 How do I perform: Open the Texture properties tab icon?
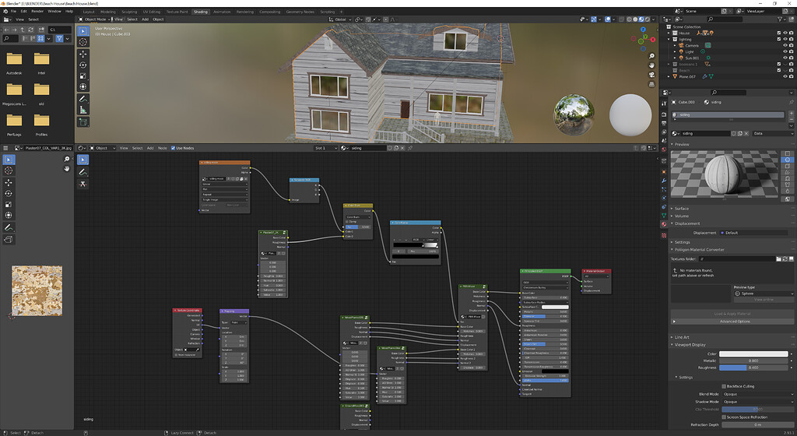(664, 235)
